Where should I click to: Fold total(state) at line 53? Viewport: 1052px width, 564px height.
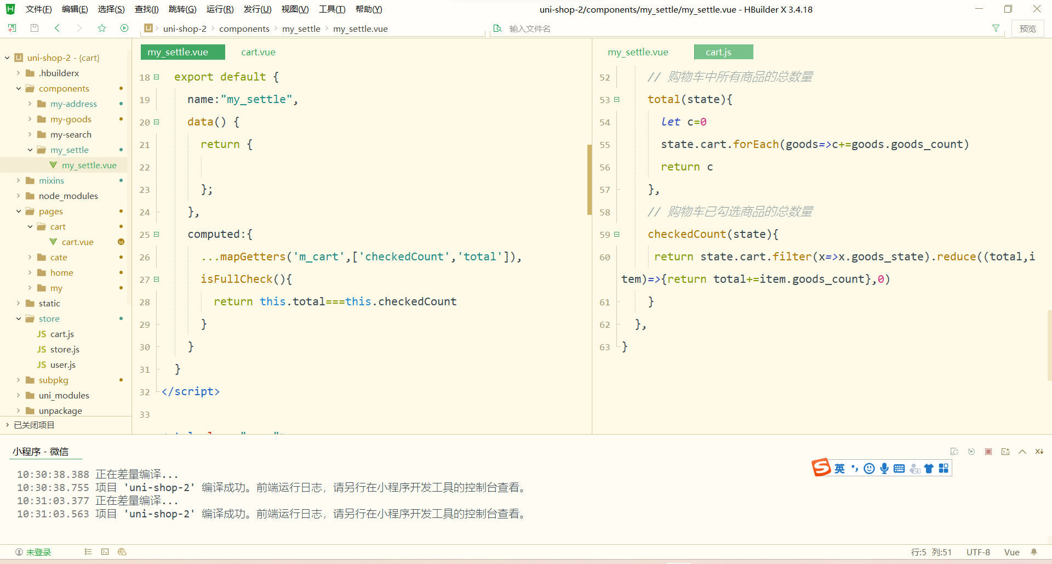pos(617,100)
